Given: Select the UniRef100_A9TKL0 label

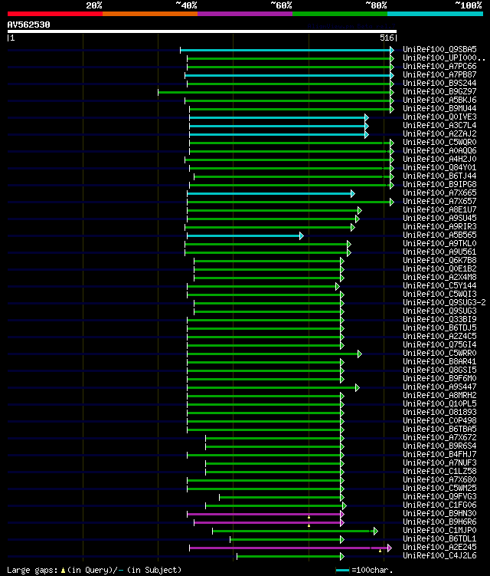Looking at the screenshot, I should pos(439,244).
